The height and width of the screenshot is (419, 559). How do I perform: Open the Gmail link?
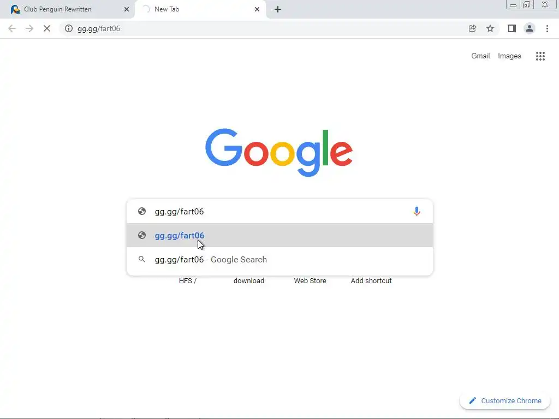[x=480, y=56]
